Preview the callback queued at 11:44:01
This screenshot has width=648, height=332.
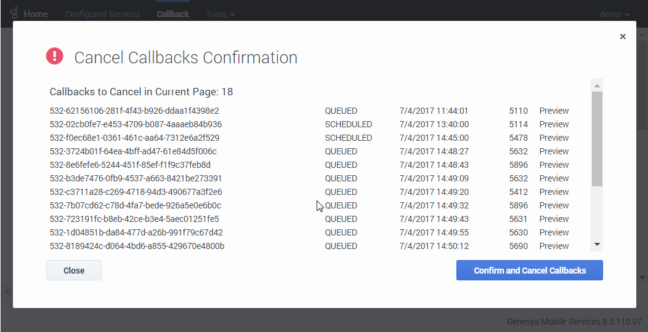click(x=554, y=111)
